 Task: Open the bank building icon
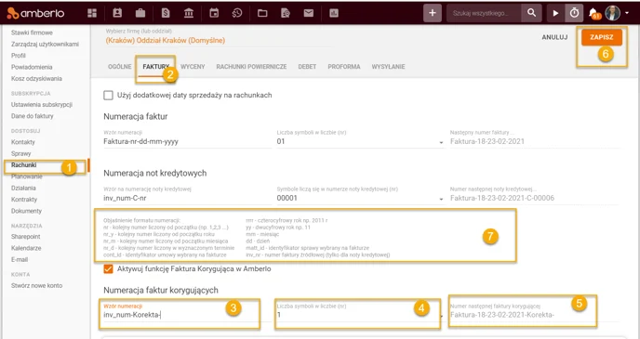pyautogui.click(x=189, y=13)
